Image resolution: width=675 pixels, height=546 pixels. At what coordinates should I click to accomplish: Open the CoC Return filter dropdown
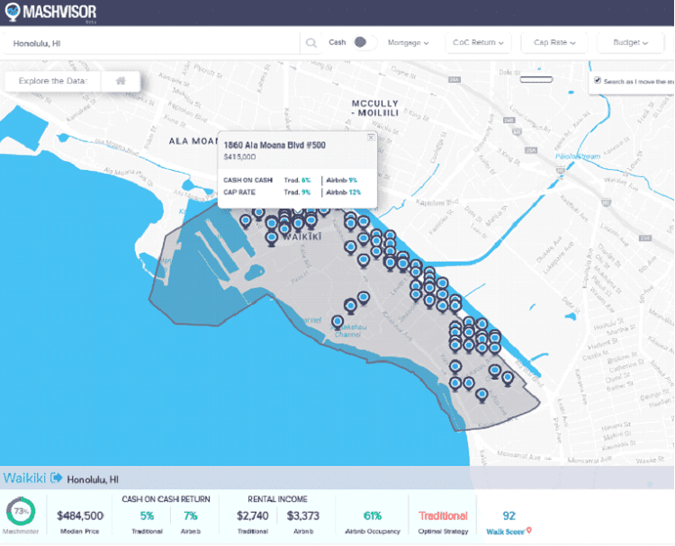pos(479,42)
